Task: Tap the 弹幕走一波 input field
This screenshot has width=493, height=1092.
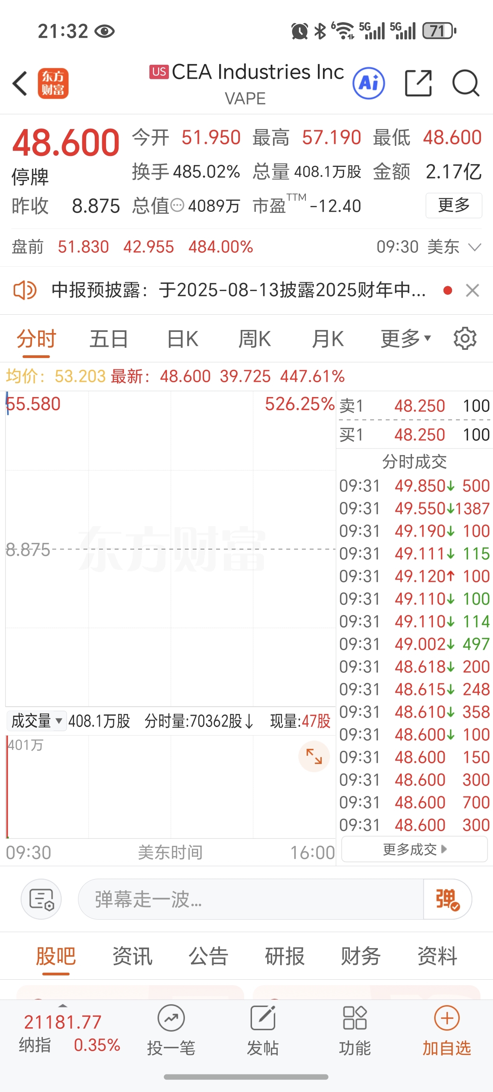Action: pyautogui.click(x=250, y=899)
